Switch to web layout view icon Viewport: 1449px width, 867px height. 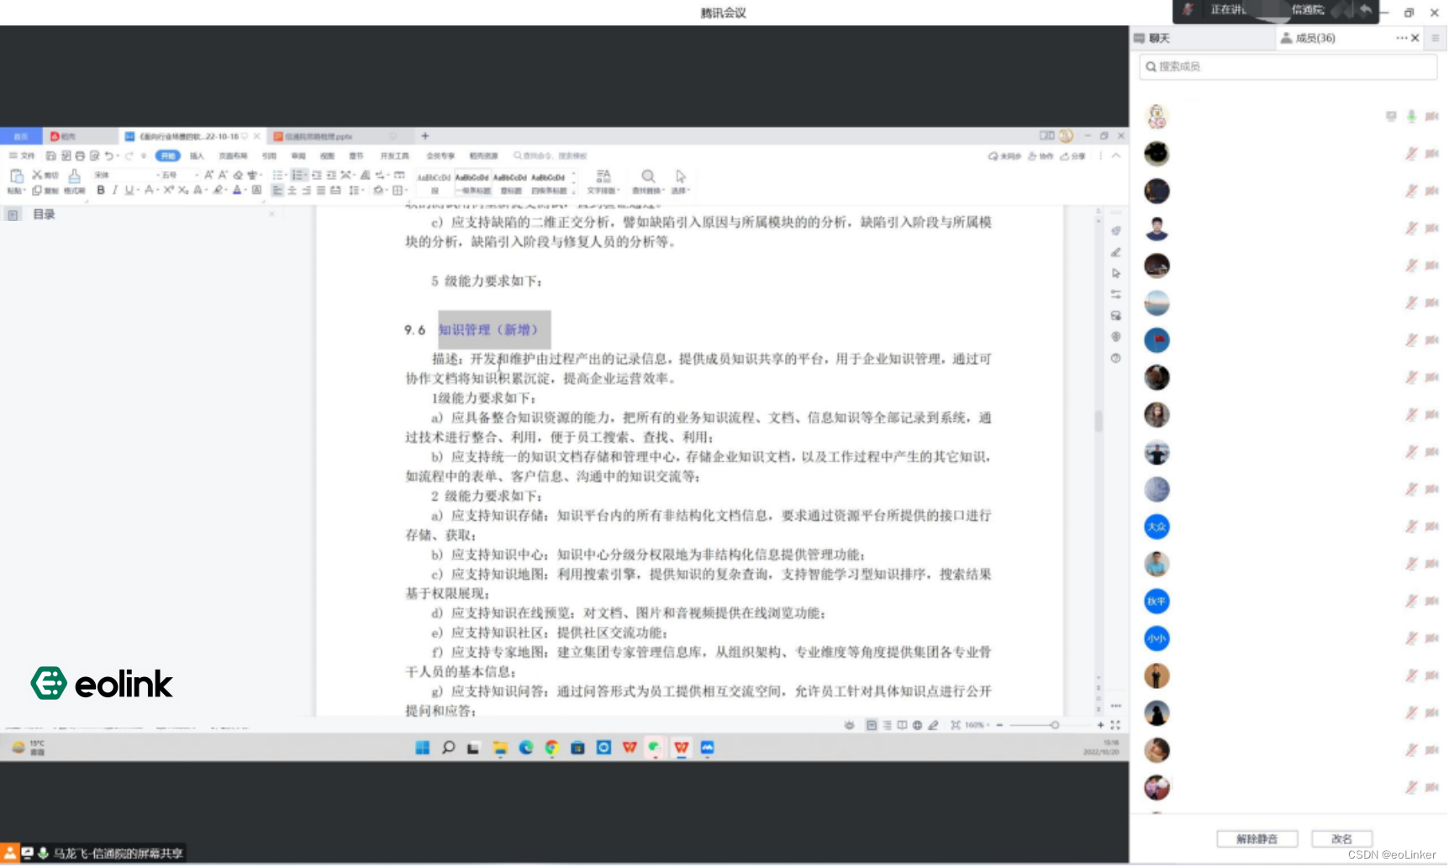[917, 725]
